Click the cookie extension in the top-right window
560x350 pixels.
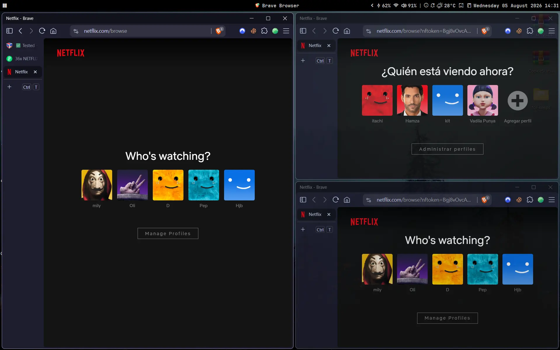pyautogui.click(x=519, y=31)
